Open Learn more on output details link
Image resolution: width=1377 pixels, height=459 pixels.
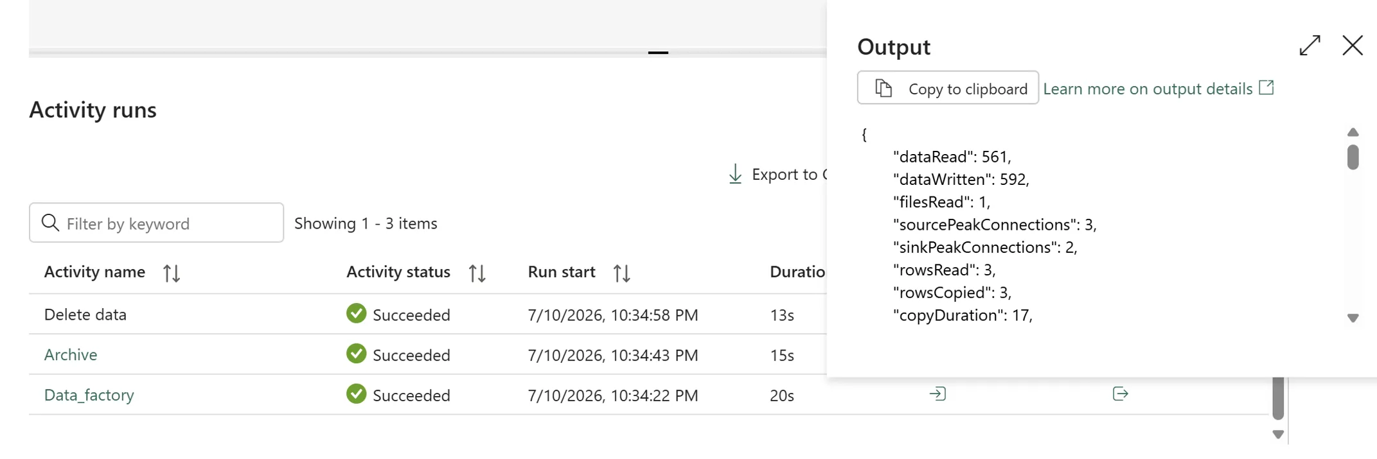pos(1148,89)
